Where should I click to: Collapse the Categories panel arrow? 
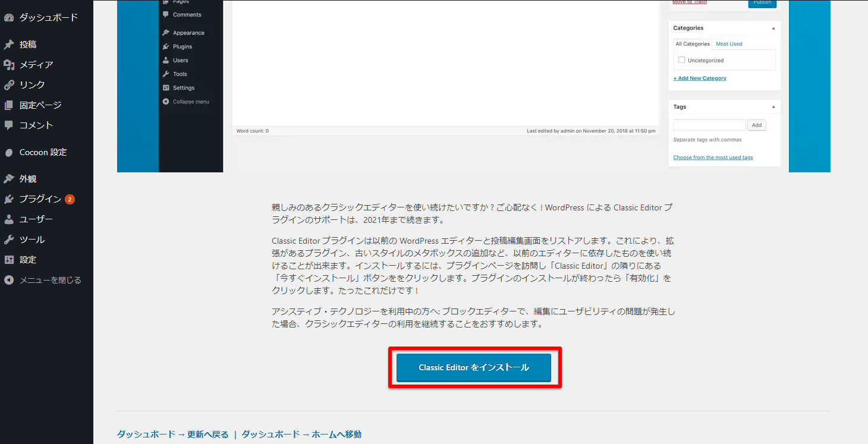(773, 29)
